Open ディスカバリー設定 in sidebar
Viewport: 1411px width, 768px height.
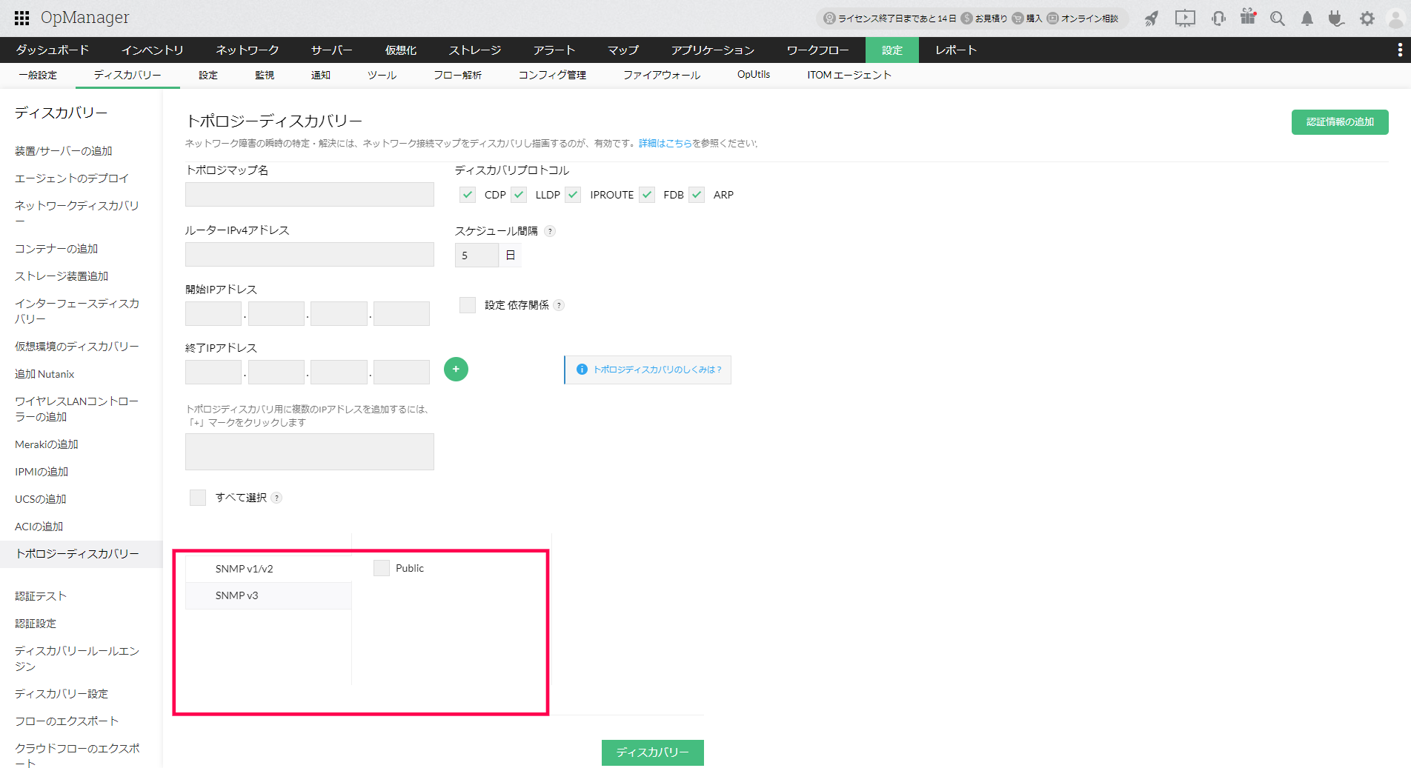click(62, 694)
